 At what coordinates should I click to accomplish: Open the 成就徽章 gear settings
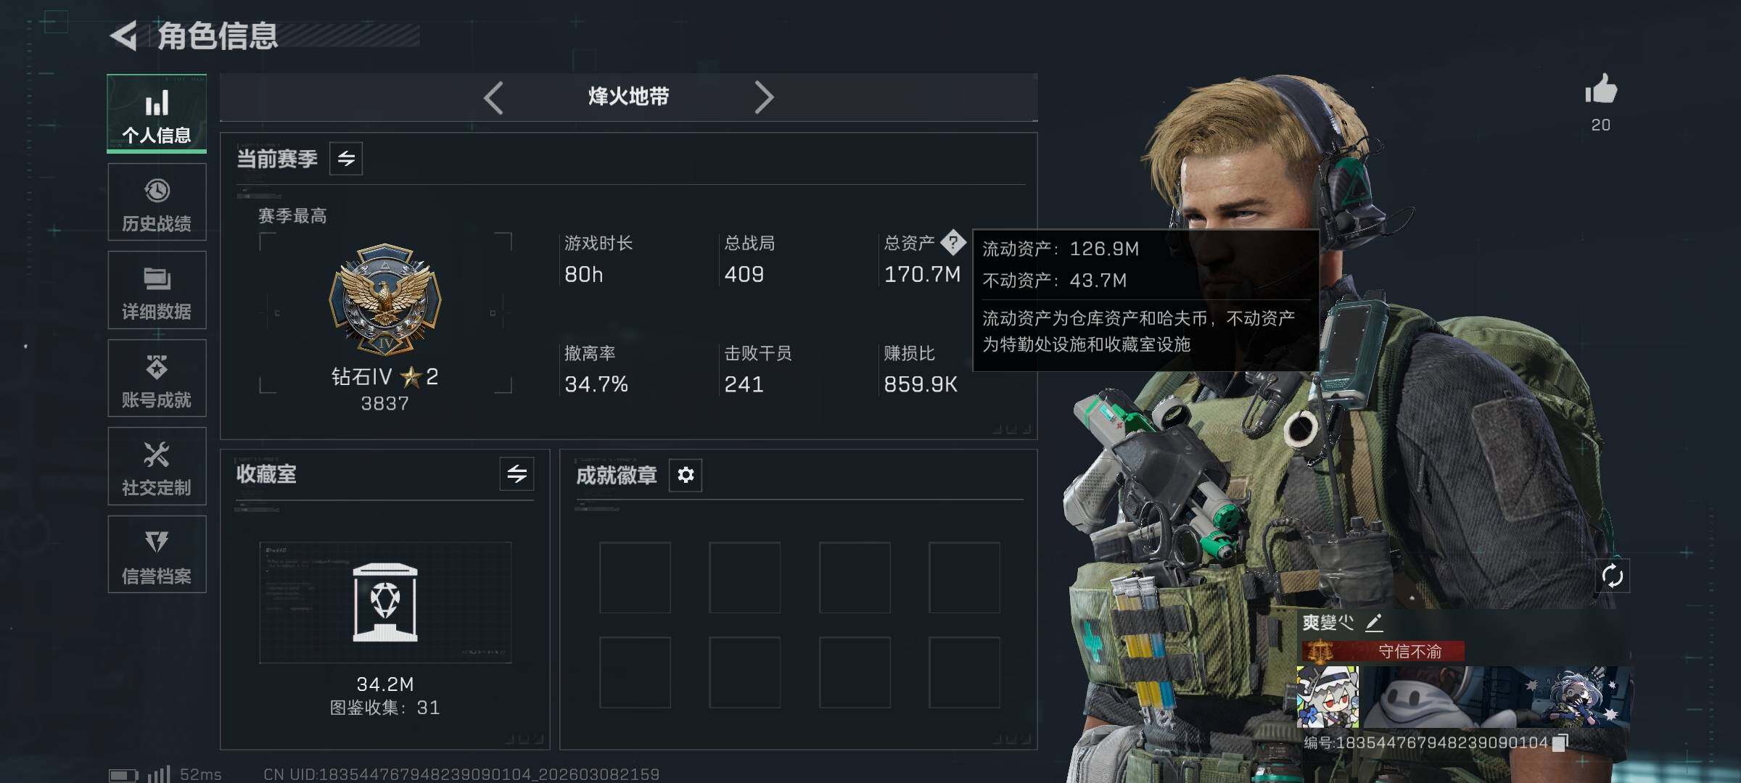(686, 475)
